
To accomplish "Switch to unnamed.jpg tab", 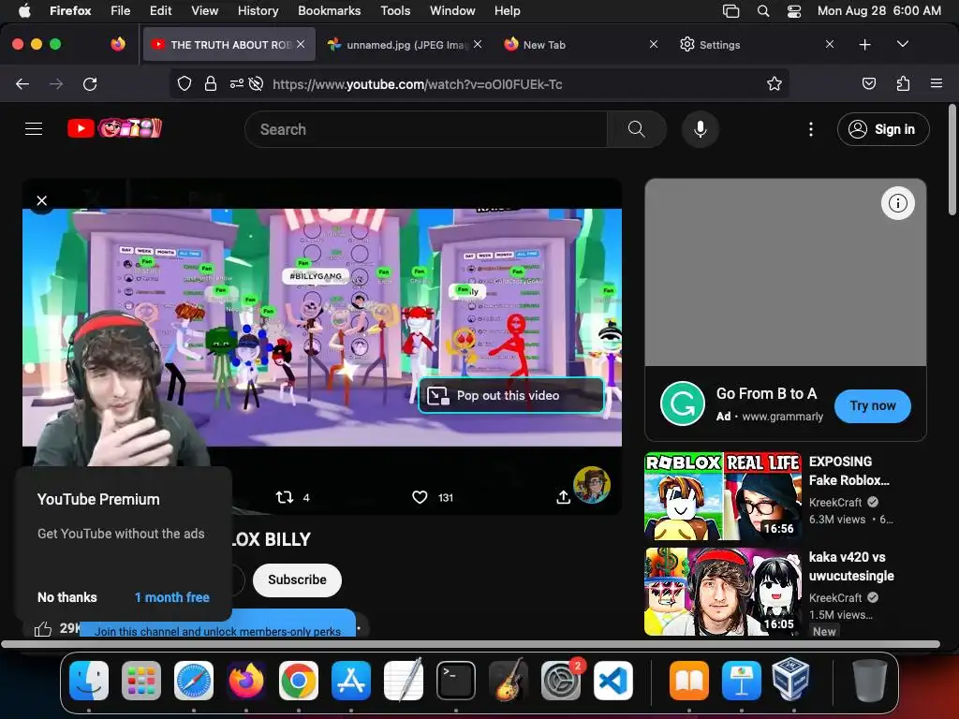I will coord(404,45).
